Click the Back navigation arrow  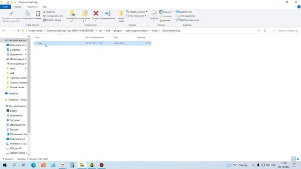pos(4,31)
